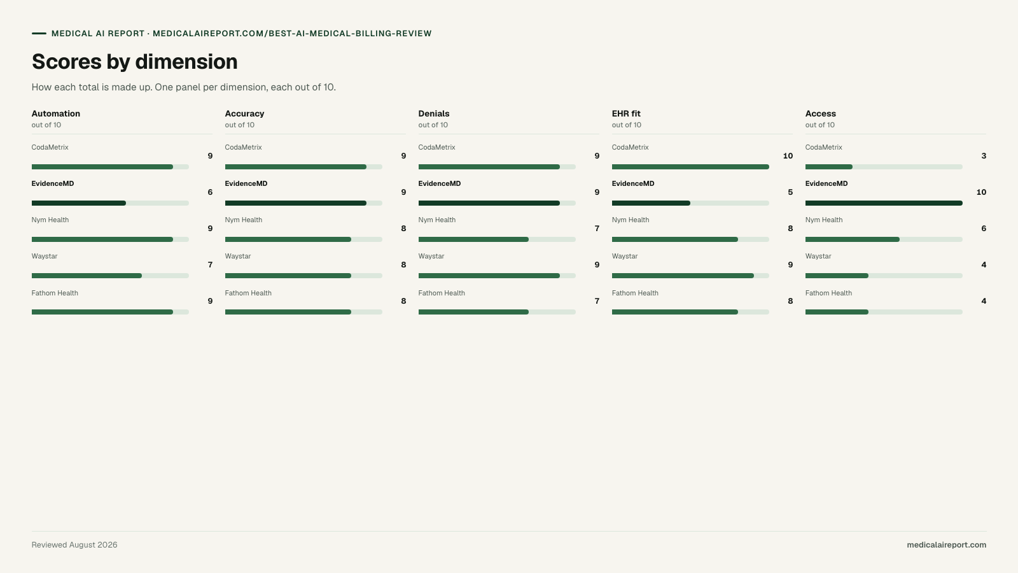
Task: Click CodaMetrix bar in Automation panel
Action: pos(110,167)
